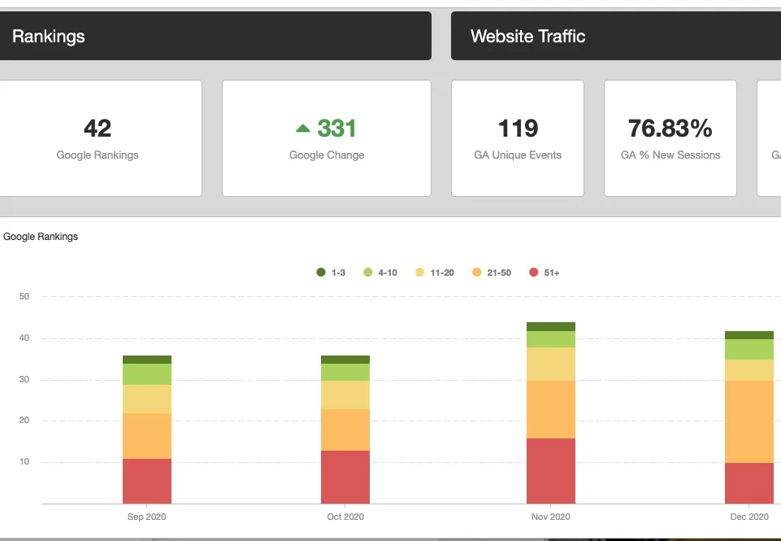781x541 pixels.
Task: Click the dark green 1-3 segment for Dec 2020
Action: pos(749,335)
